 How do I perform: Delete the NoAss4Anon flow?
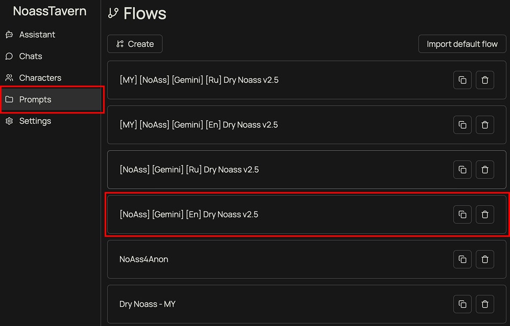point(485,259)
